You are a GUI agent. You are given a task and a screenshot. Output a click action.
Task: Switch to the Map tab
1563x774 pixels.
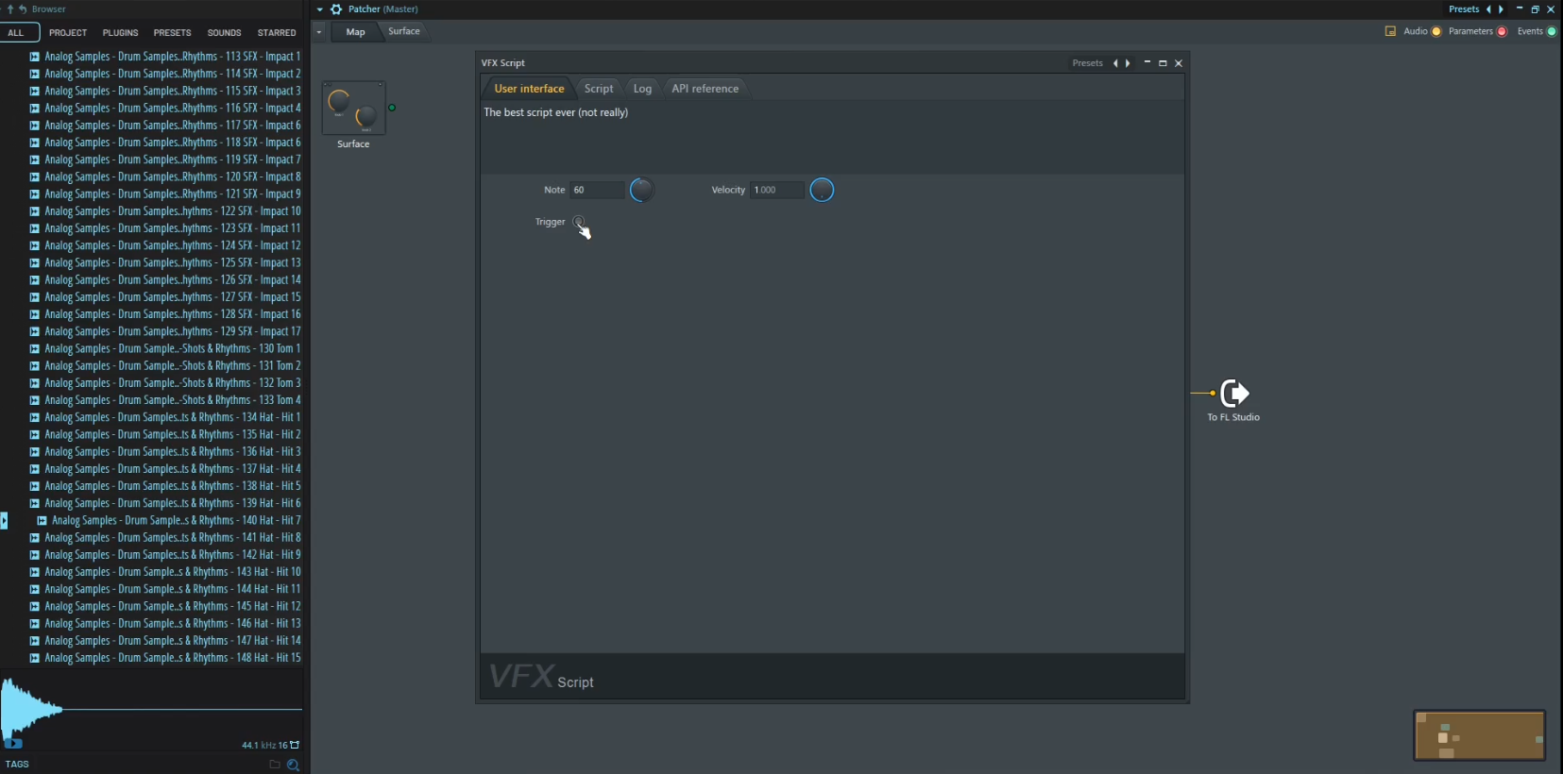[x=355, y=32]
